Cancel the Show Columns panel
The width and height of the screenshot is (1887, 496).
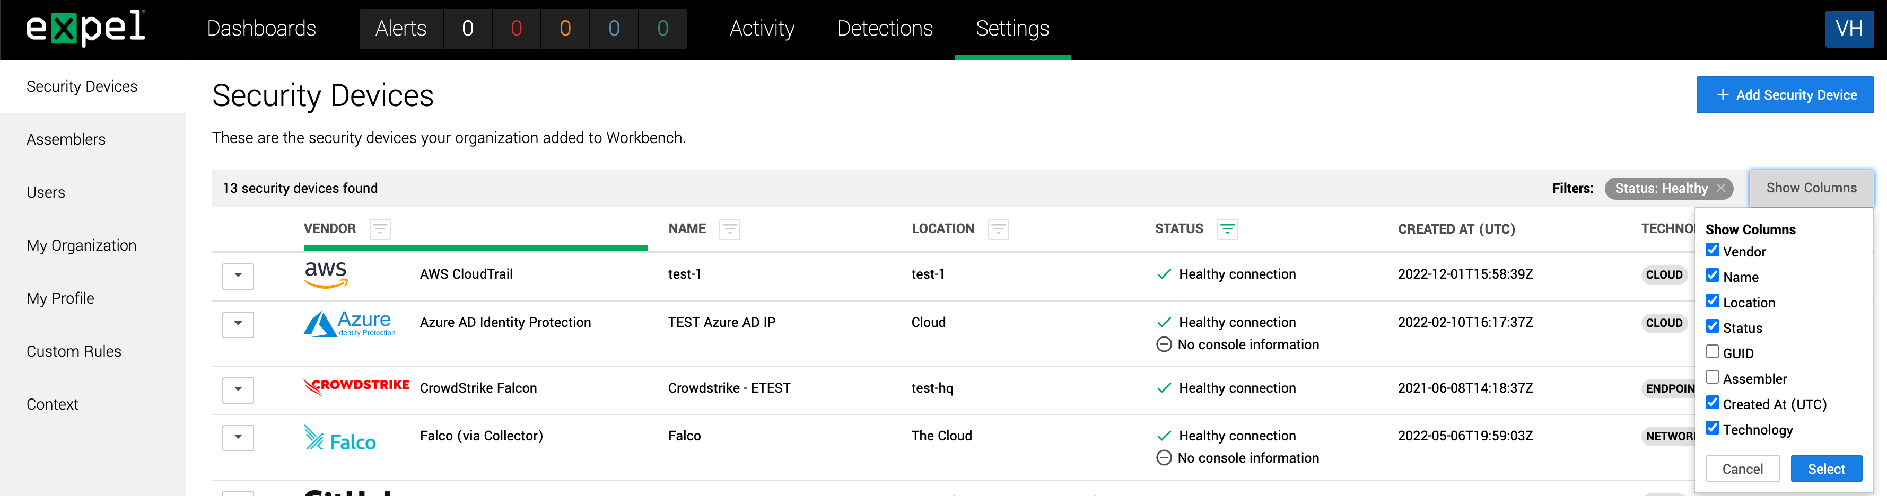click(1742, 469)
